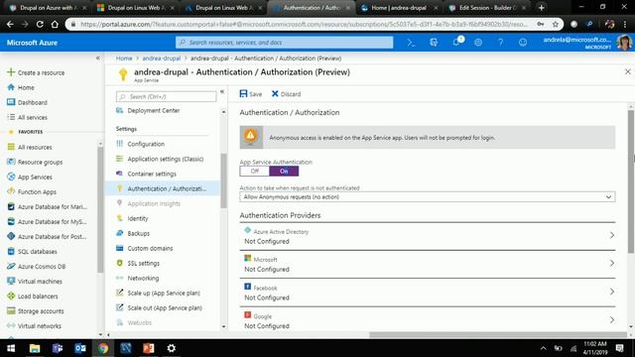The image size is (635, 357).
Task: Switch to Home | andrea-drupal browser tab
Action: pos(399,8)
